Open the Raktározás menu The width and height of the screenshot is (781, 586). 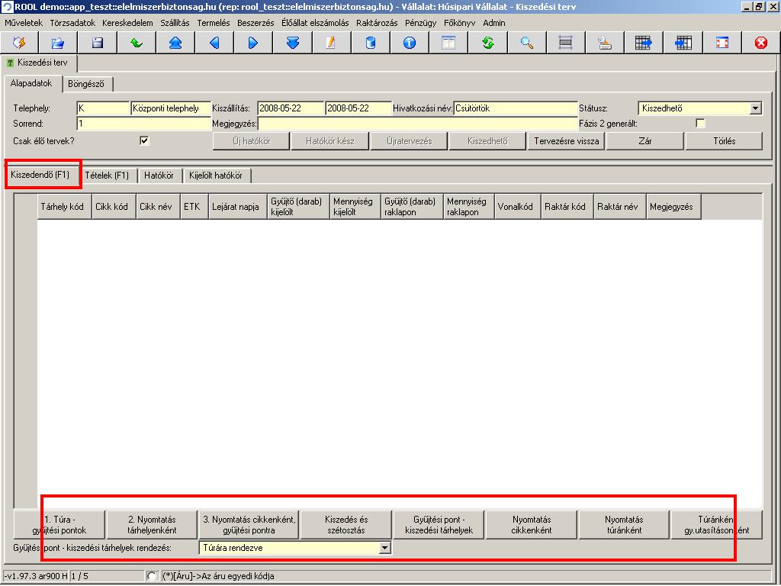pos(377,23)
